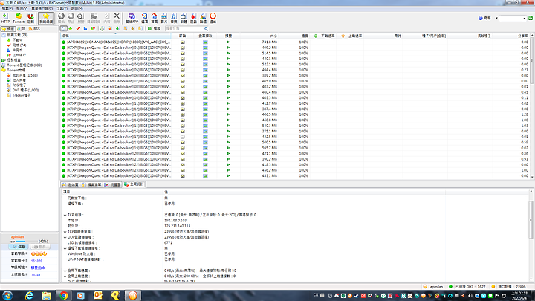The height and width of the screenshot is (301, 535).
Task: Open the Home page house icon
Action: [x=155, y=18]
